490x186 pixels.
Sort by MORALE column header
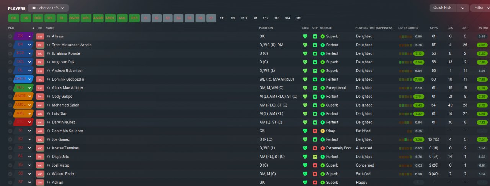tap(326, 28)
